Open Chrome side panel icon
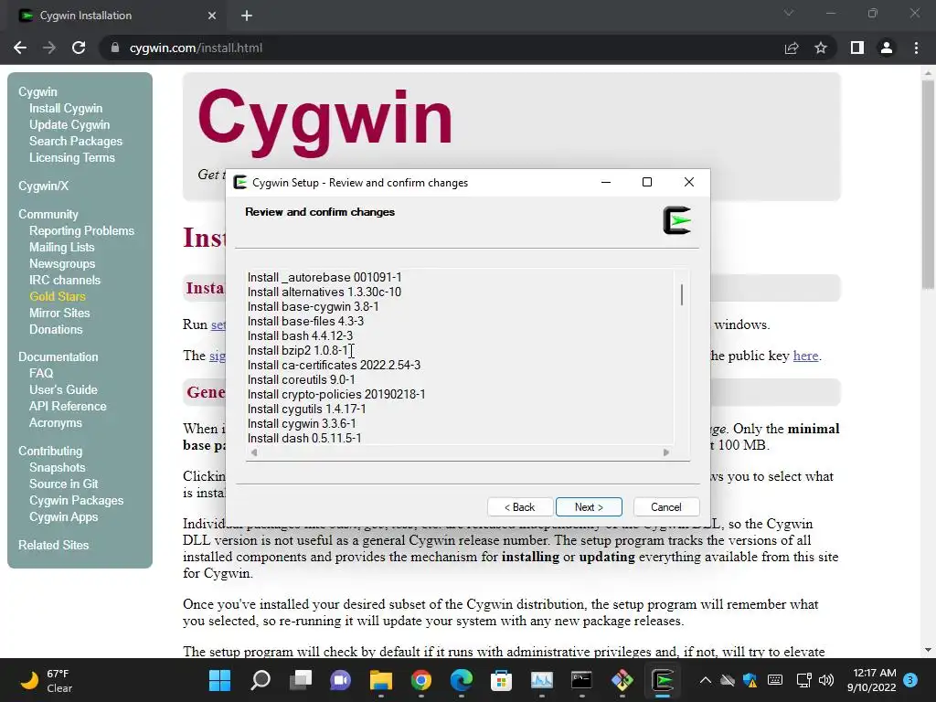 point(857,48)
